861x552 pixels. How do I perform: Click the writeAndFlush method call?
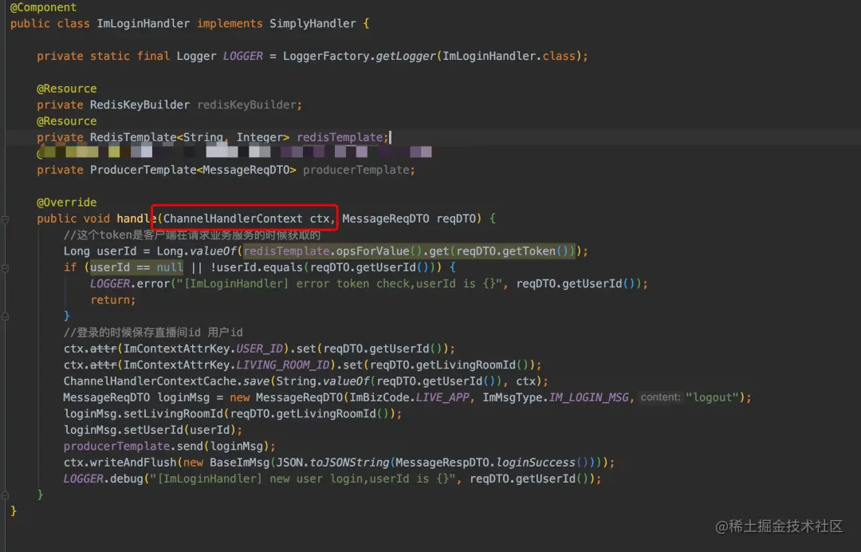[133, 463]
